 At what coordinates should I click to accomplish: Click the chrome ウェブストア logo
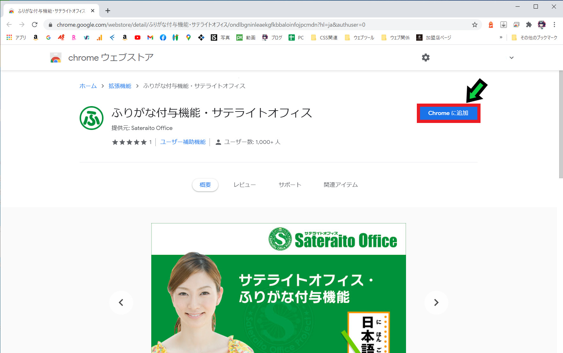(102, 58)
